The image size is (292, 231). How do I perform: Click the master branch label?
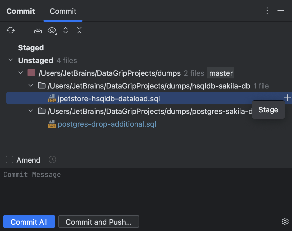(220, 73)
